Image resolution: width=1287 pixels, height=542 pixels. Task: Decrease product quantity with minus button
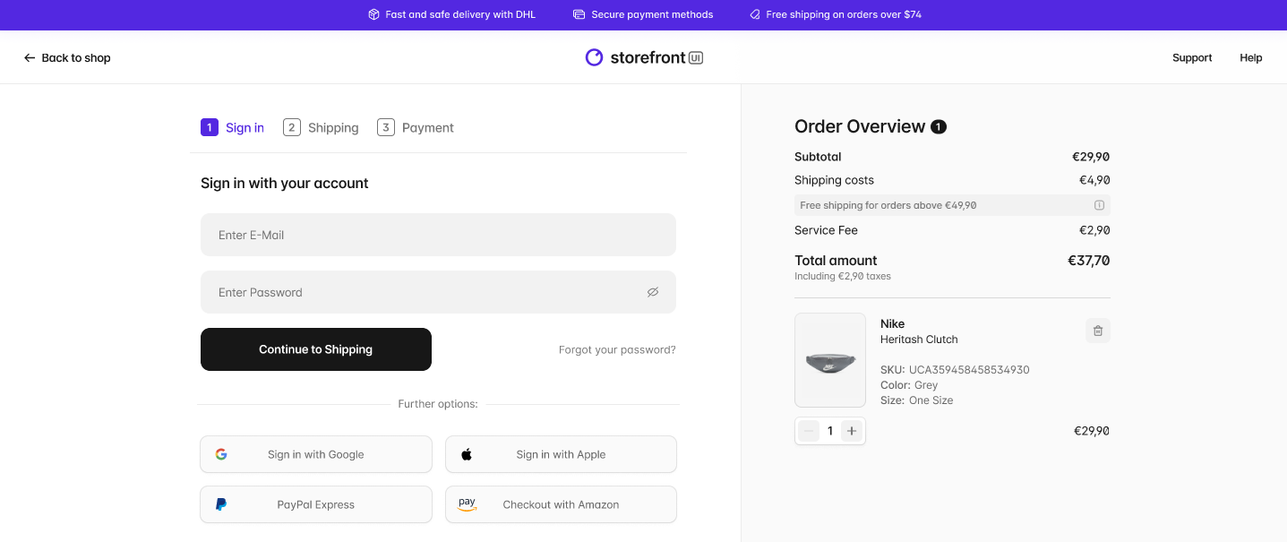pos(809,431)
